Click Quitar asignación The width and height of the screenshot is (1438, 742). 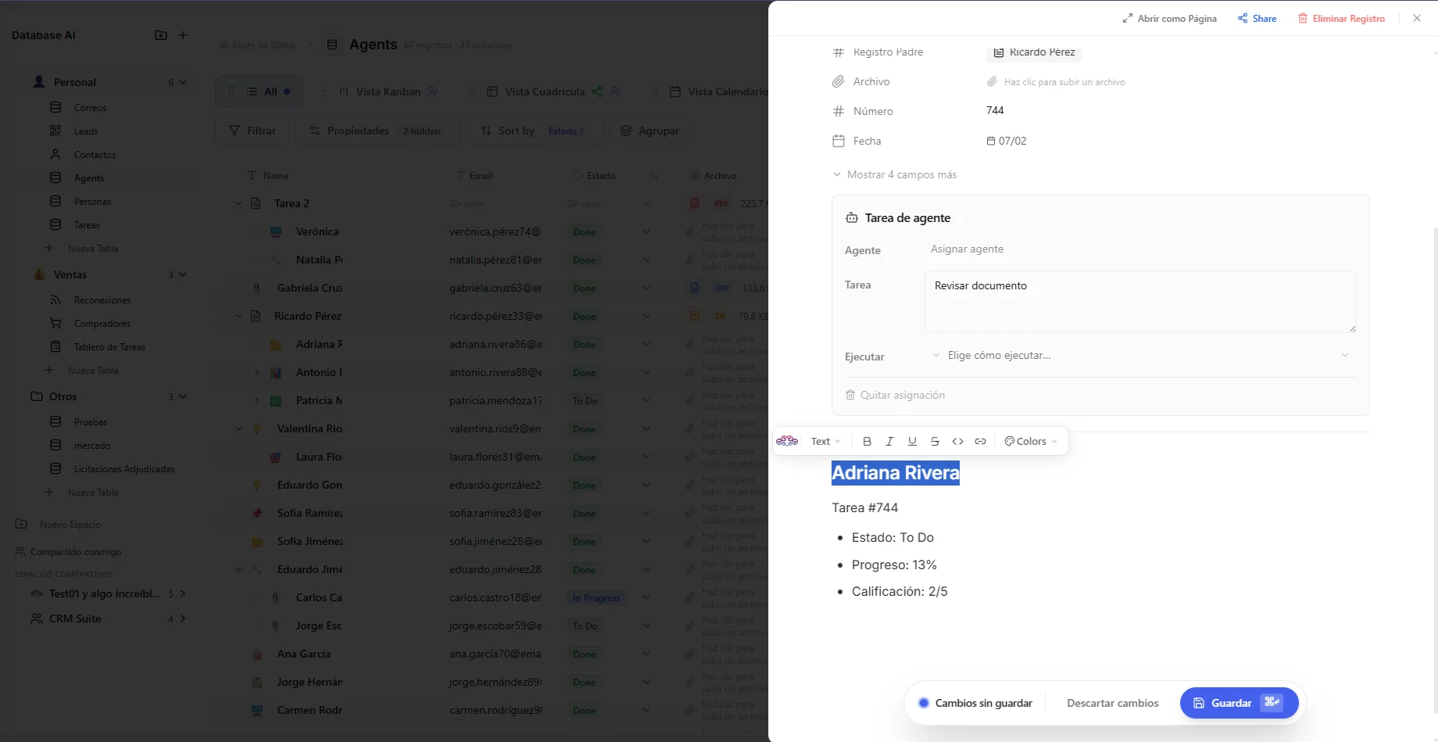coord(896,396)
